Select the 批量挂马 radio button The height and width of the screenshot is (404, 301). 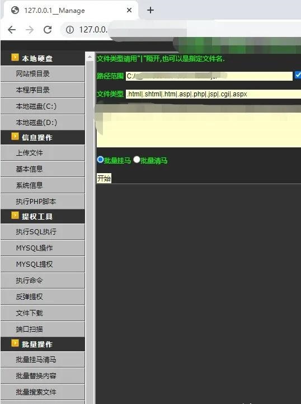point(100,160)
